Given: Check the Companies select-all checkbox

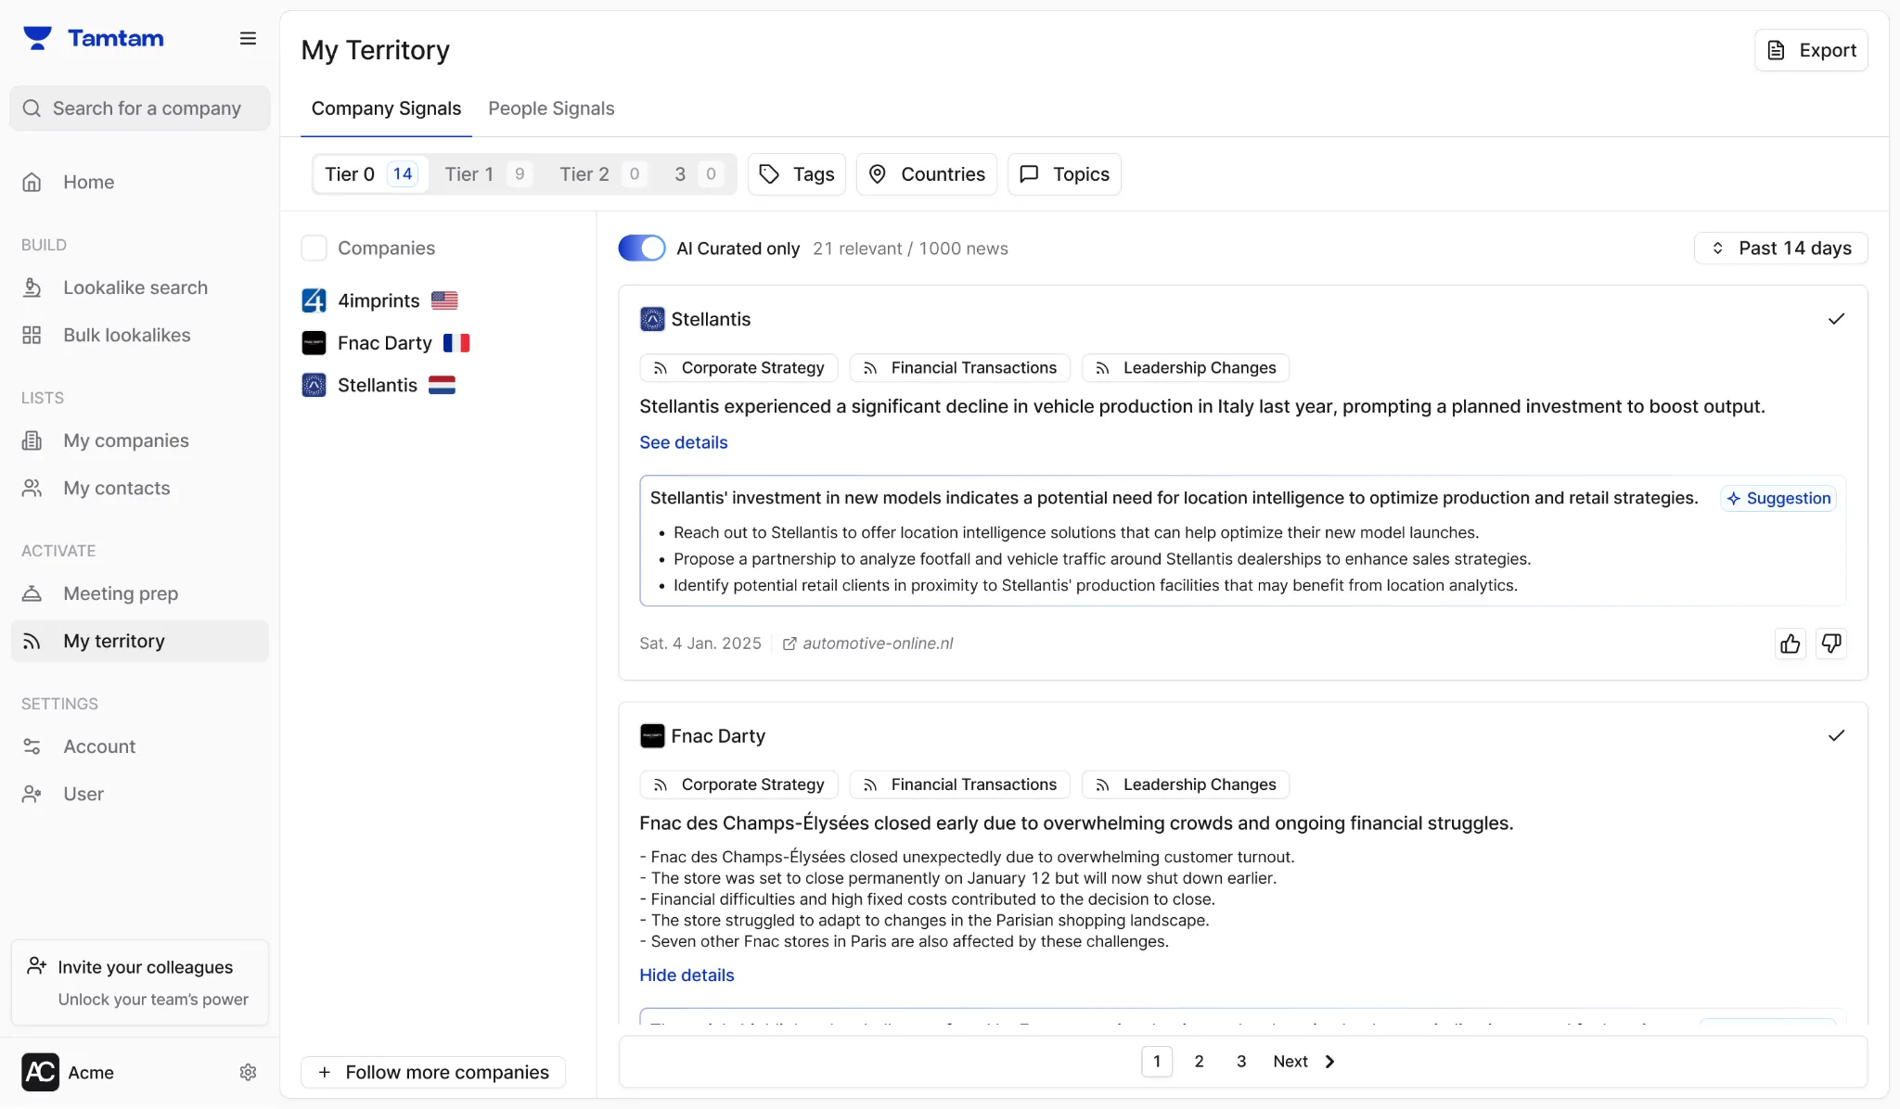Looking at the screenshot, I should (x=315, y=248).
